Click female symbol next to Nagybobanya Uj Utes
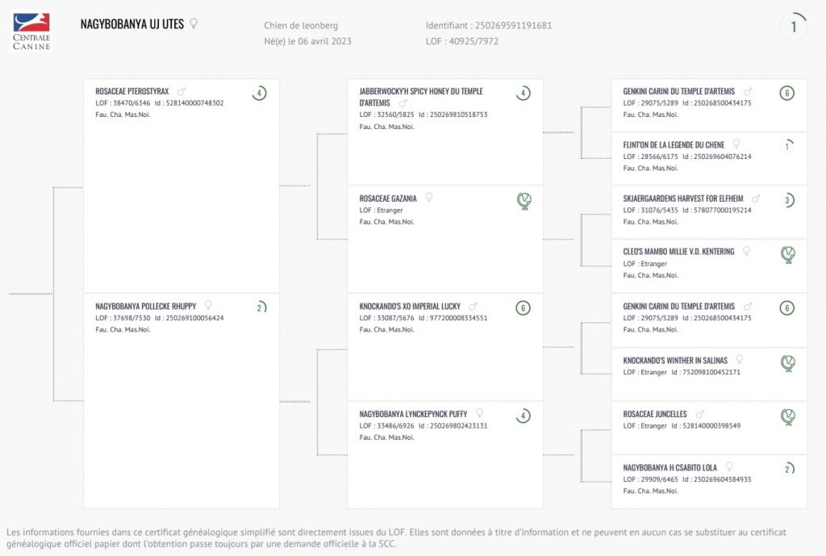Image resolution: width=826 pixels, height=556 pixels. point(193,23)
